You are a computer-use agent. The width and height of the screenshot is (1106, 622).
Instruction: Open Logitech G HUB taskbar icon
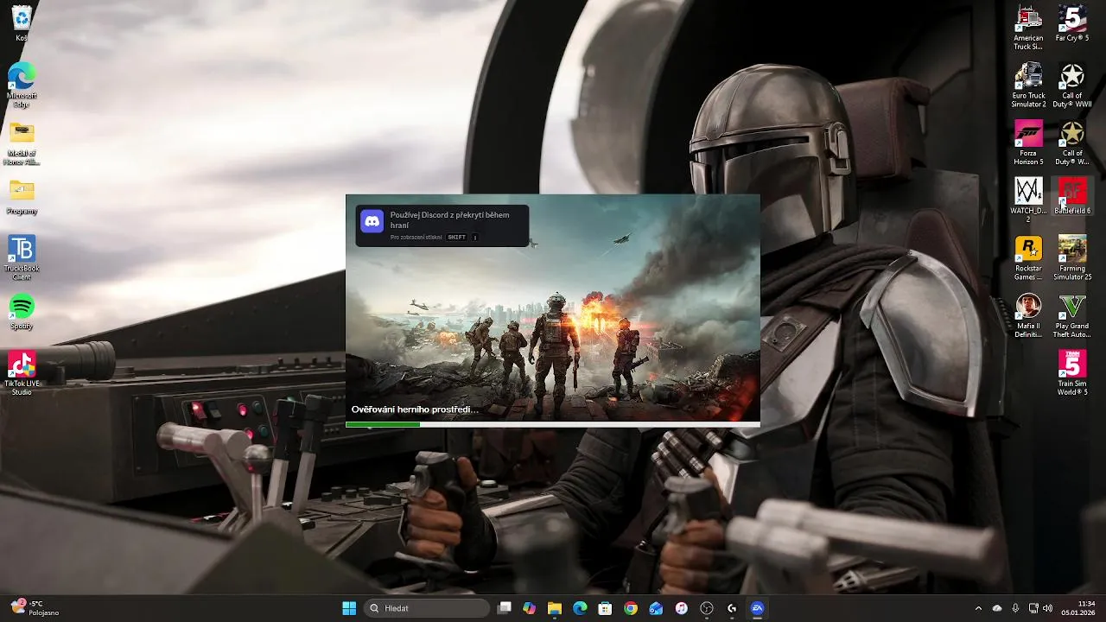[732, 608]
